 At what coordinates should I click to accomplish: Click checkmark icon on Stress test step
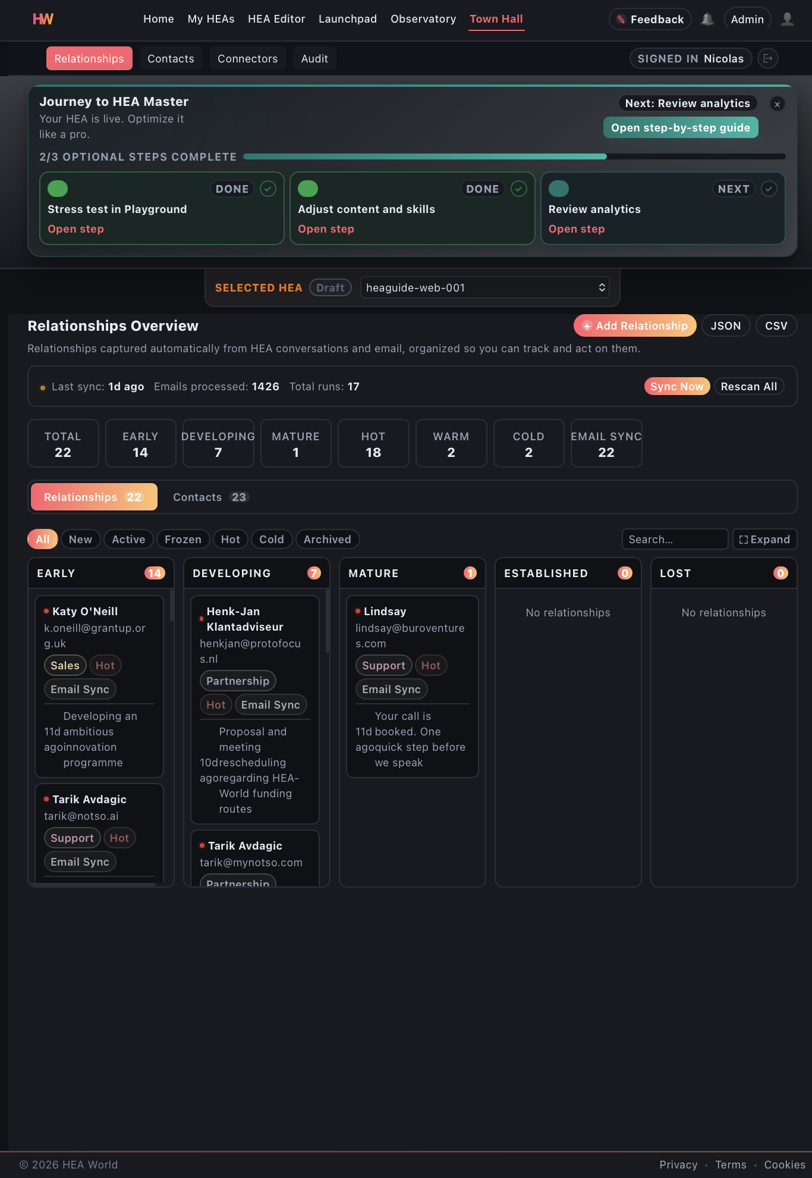point(268,189)
